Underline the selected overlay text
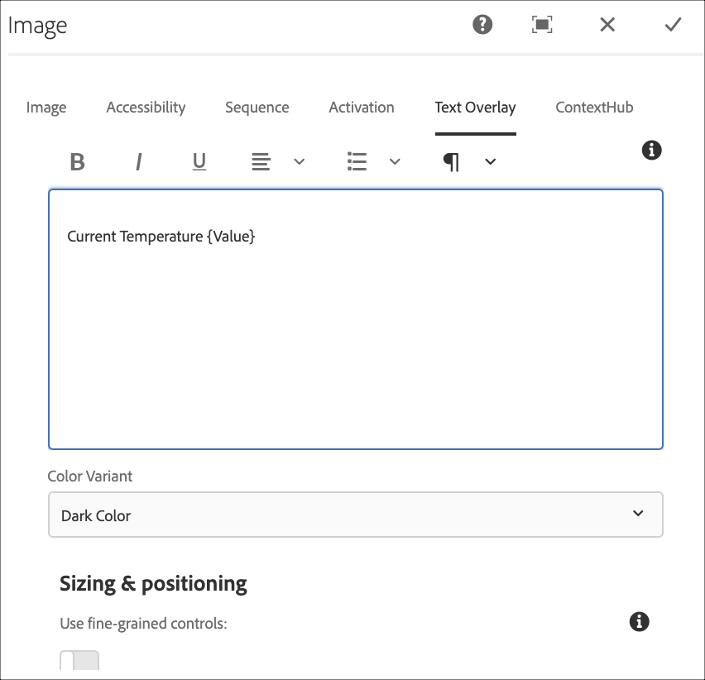The height and width of the screenshot is (680, 705). (x=199, y=161)
